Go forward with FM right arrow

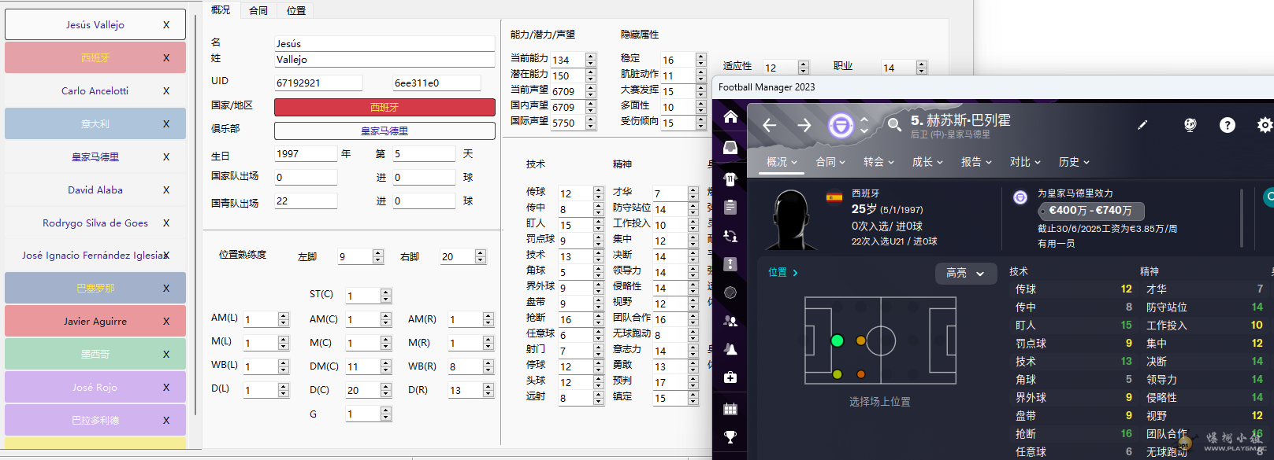tap(804, 125)
